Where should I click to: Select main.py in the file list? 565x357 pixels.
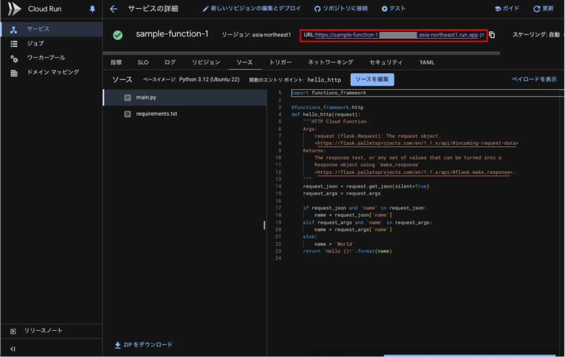pyautogui.click(x=185, y=97)
